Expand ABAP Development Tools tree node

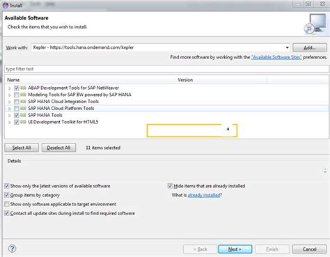[x=10, y=88]
